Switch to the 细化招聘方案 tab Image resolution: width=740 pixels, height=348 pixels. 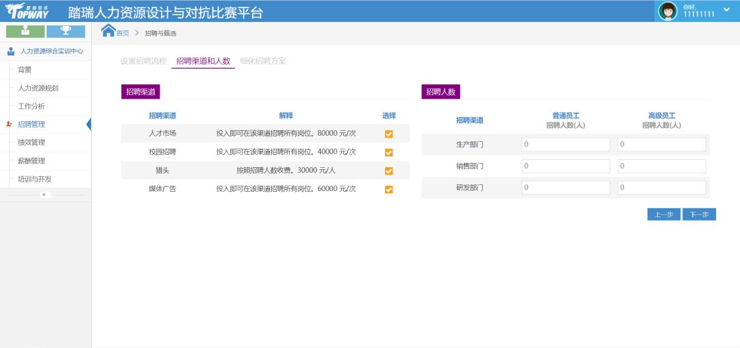click(263, 61)
